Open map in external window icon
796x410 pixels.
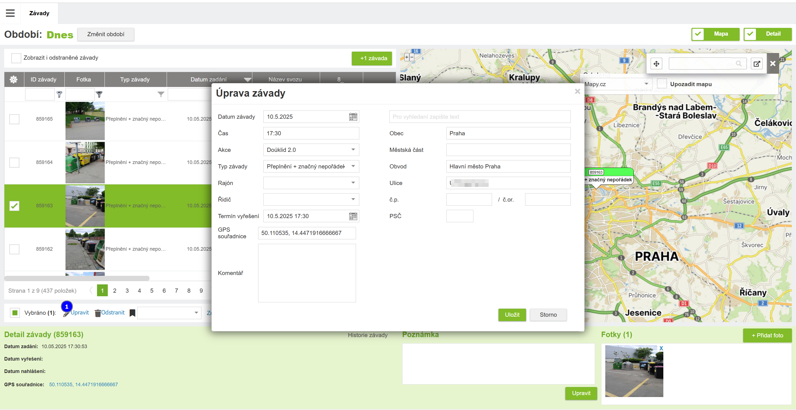point(757,64)
